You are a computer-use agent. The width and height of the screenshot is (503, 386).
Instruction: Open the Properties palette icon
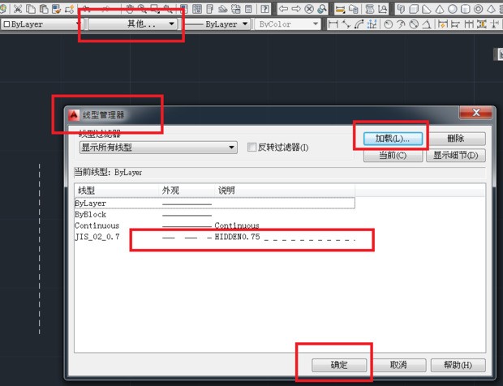(183, 9)
